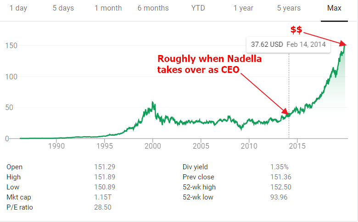Show the 6 months range
Screen dimensions: 358x222
pos(153,8)
